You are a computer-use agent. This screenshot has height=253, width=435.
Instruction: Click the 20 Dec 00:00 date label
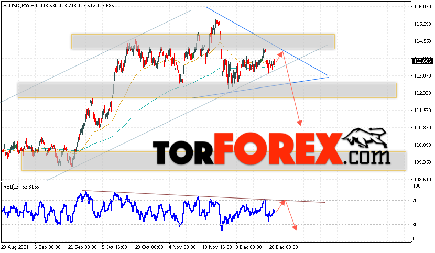pos(284,247)
